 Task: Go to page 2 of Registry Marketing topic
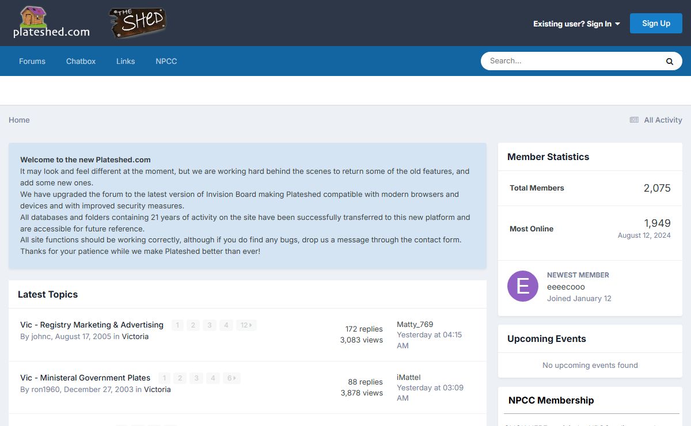coord(193,325)
